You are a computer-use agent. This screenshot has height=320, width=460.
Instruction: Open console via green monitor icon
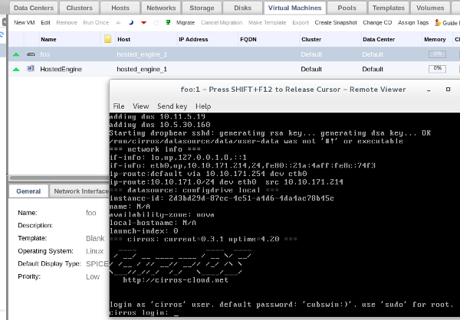pyautogui.click(x=168, y=23)
